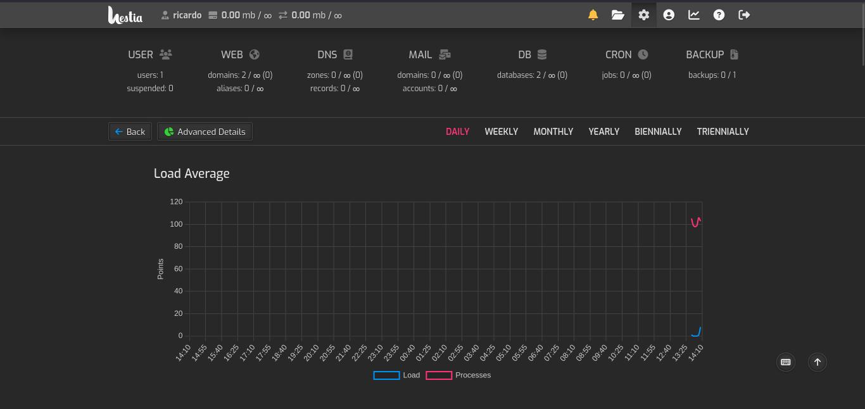Select the DAILY period
The image size is (865, 409).
coord(457,132)
